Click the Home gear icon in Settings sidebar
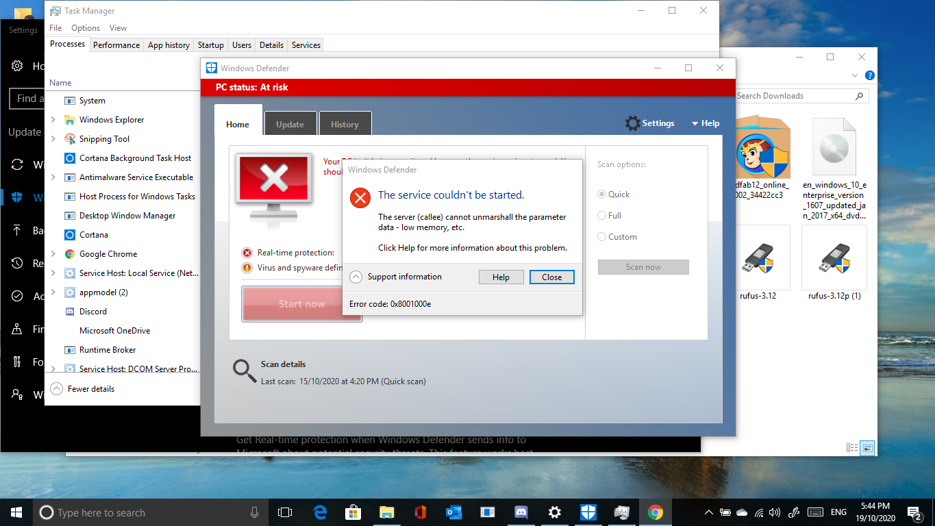935x526 pixels. click(x=18, y=66)
